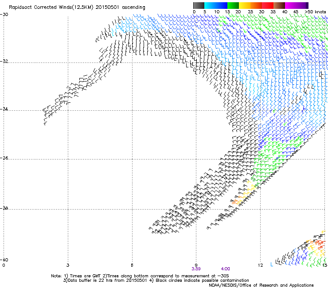Click the blue 10-15 knots legend color
328x288 pixels.
[222, 5]
